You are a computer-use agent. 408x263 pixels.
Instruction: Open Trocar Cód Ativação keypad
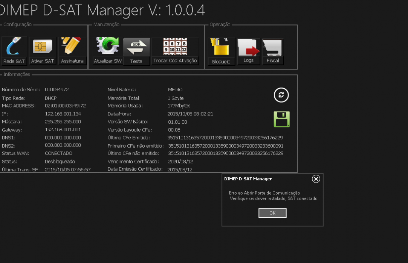(x=175, y=51)
